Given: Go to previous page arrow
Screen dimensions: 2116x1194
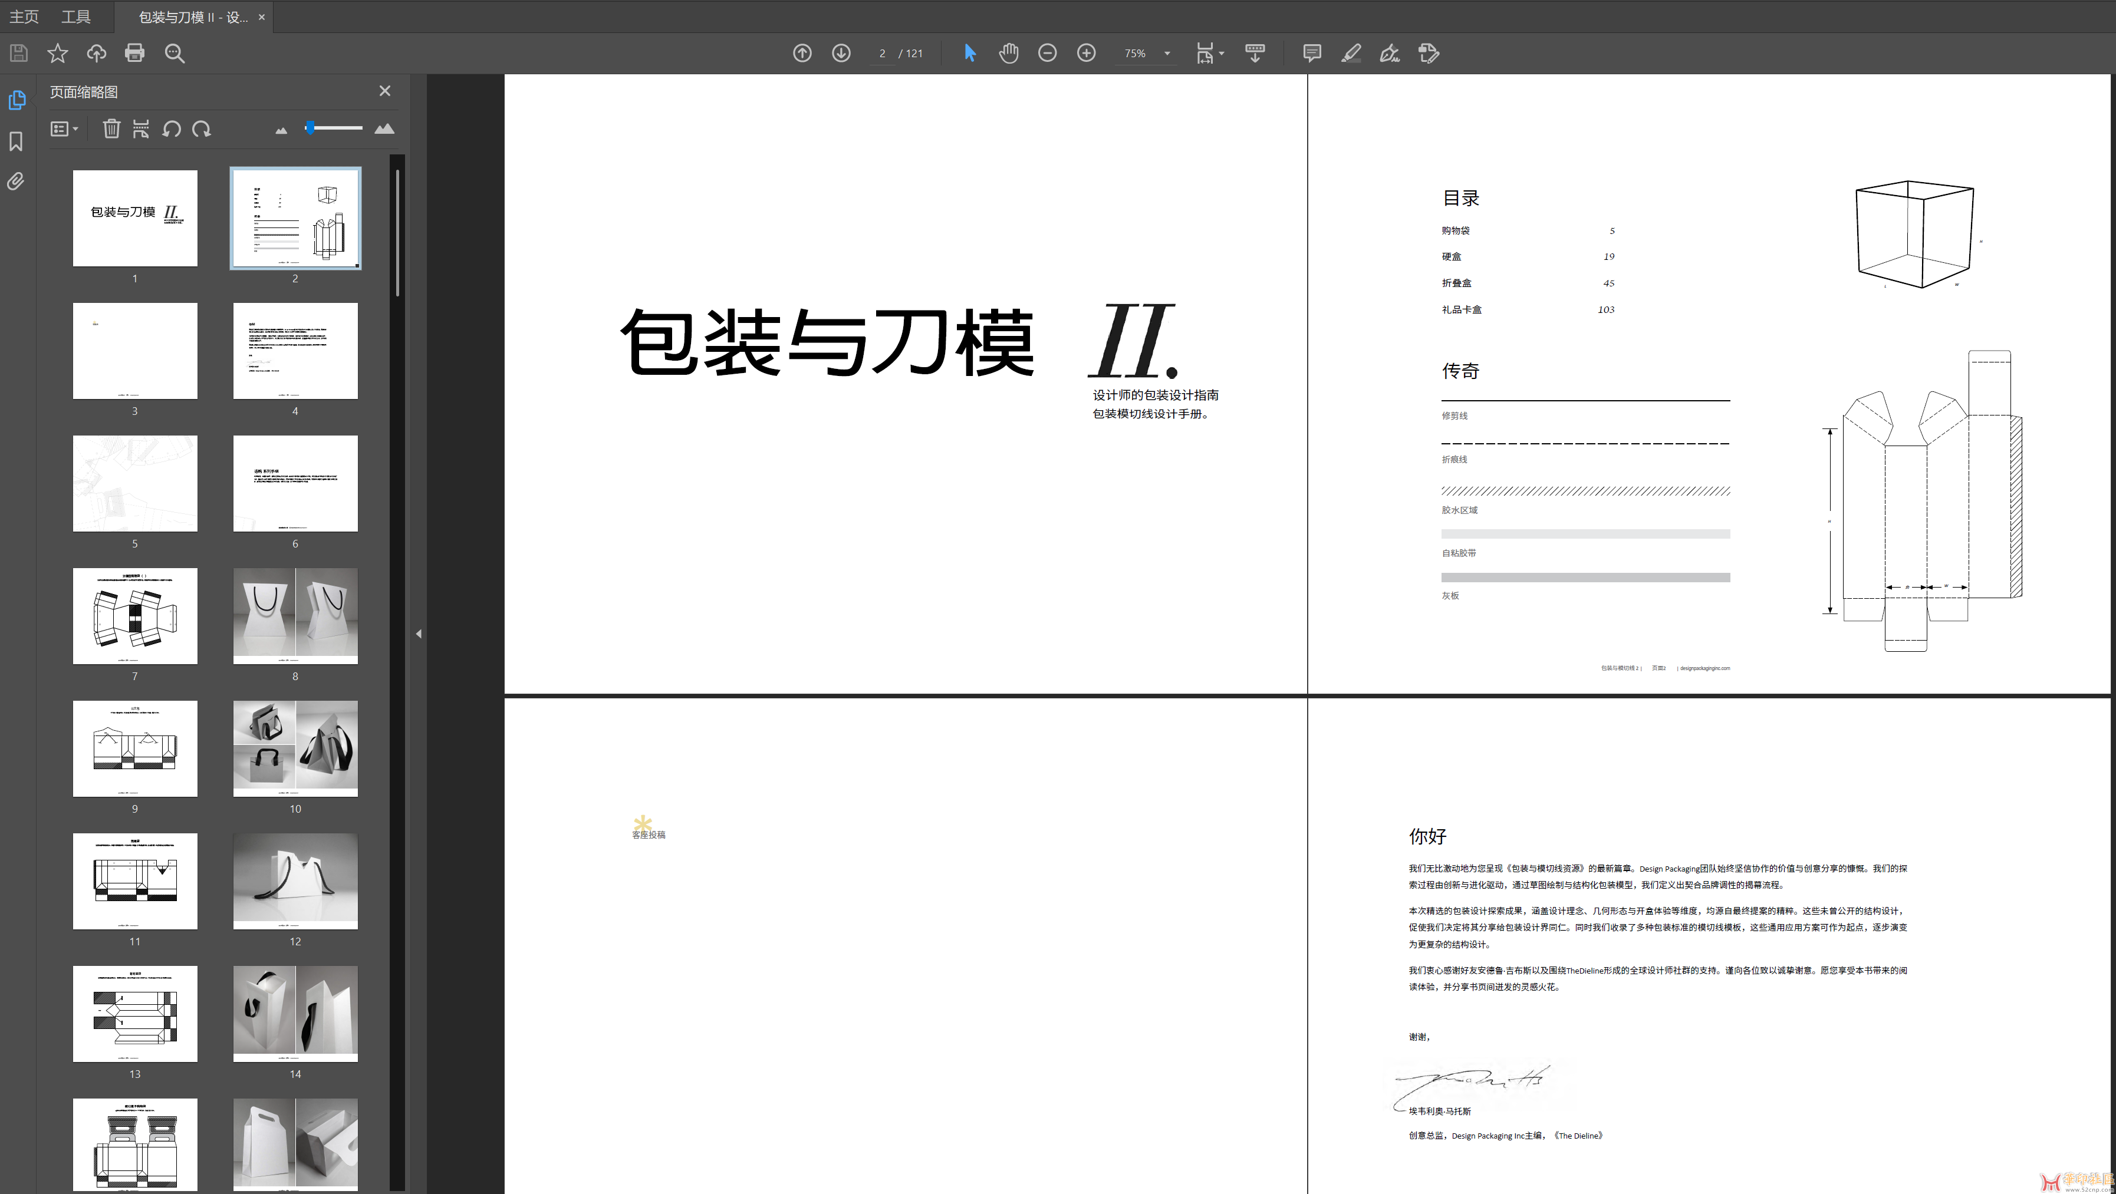Looking at the screenshot, I should (802, 54).
